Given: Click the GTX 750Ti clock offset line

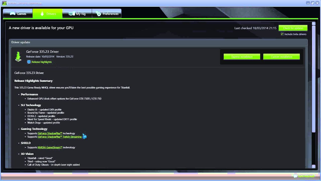Looking at the screenshot, I should click(x=64, y=99).
